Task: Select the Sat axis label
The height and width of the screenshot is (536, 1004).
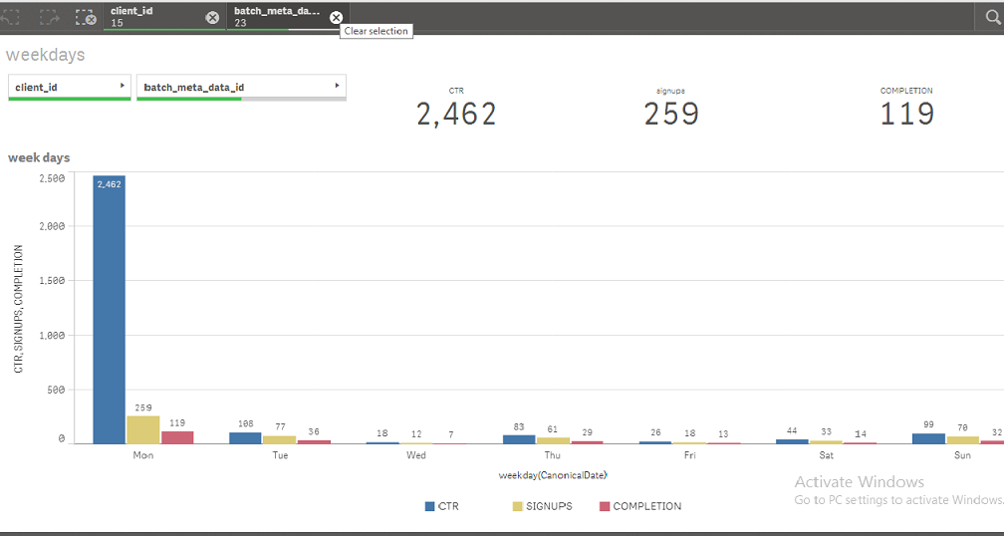Action: click(826, 455)
